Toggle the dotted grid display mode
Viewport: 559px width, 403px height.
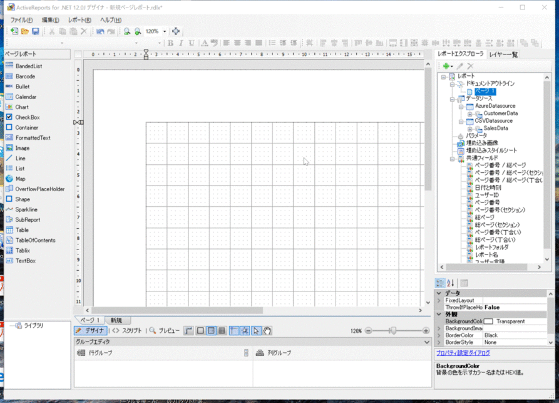point(212,331)
